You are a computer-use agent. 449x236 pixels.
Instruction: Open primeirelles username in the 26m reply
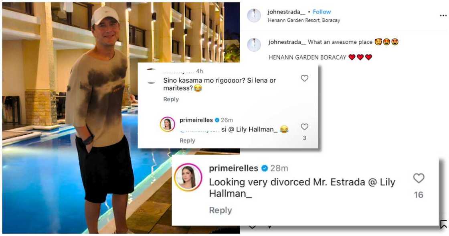point(196,120)
